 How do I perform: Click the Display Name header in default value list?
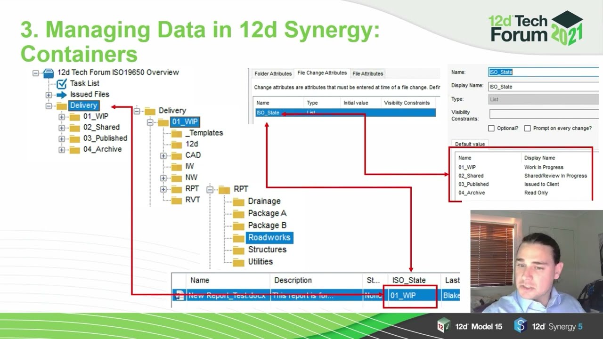(x=539, y=158)
